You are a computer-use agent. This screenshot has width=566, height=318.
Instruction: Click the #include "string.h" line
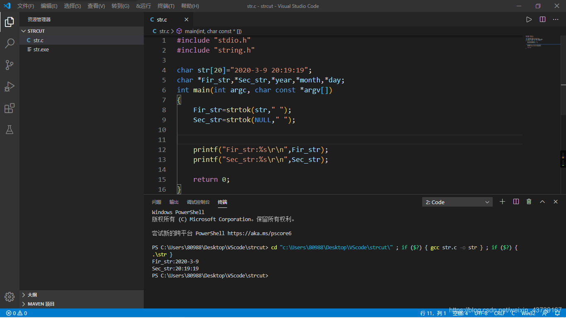[x=216, y=50]
